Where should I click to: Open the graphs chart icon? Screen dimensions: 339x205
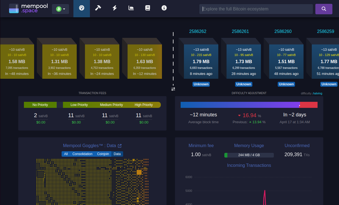[131, 8]
